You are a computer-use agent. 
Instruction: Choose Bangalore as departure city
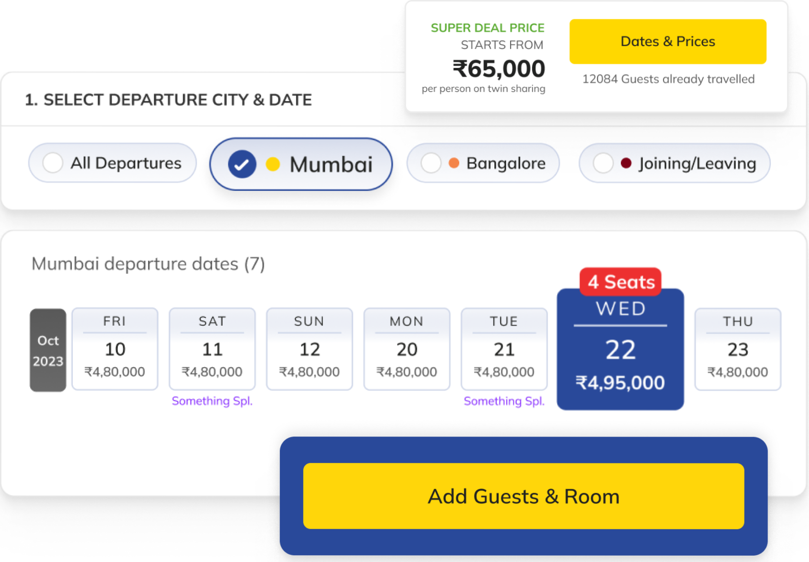coord(431,163)
